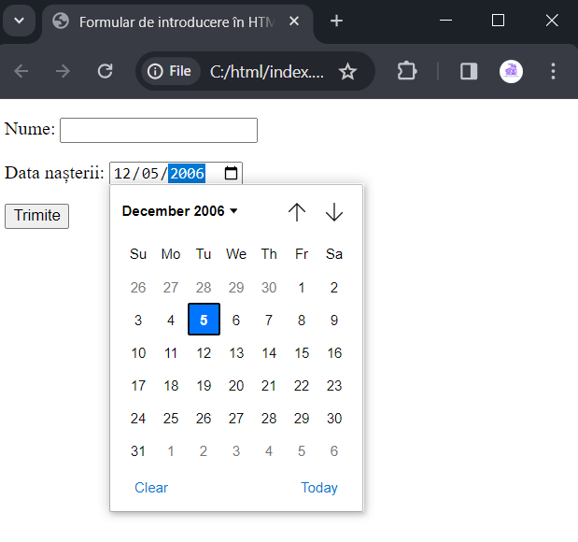Click the Nume text input field

pos(159,130)
